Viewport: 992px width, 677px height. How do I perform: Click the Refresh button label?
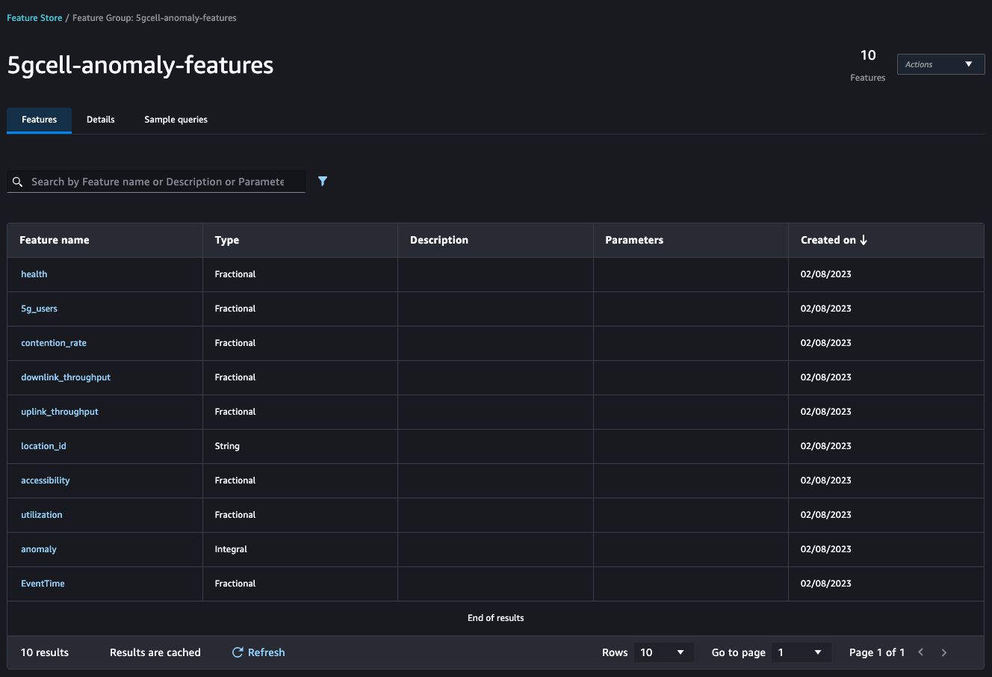pos(266,652)
